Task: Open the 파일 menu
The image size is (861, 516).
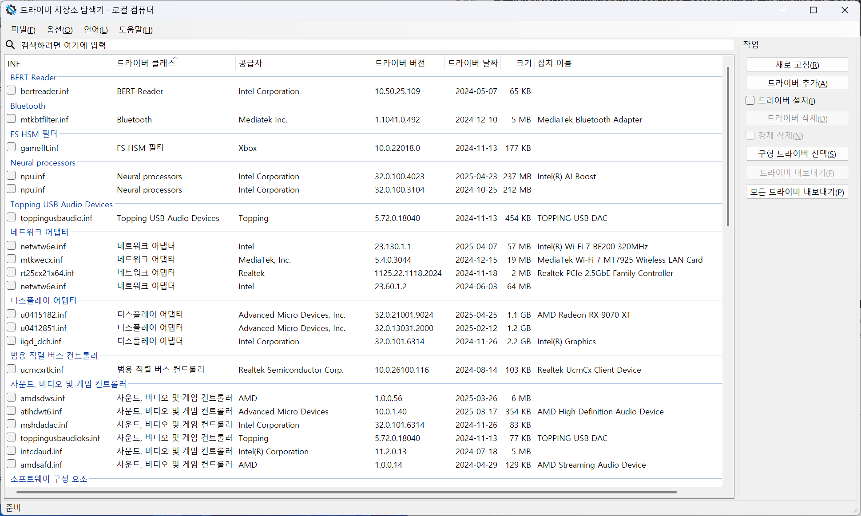Action: pyautogui.click(x=23, y=30)
